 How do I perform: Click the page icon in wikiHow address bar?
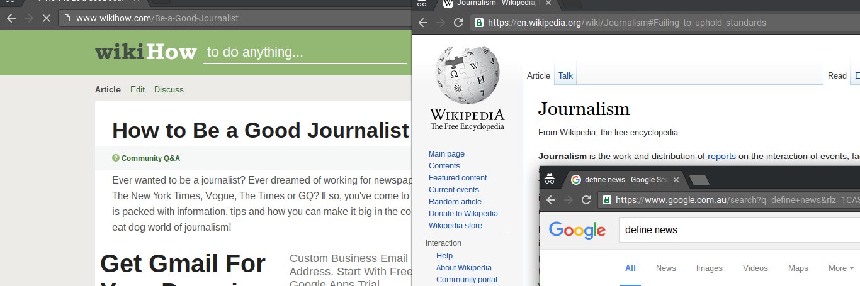click(67, 18)
